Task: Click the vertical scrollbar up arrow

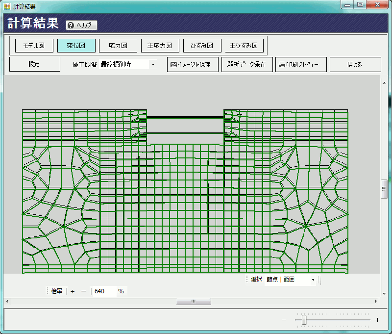Action: pos(384,83)
